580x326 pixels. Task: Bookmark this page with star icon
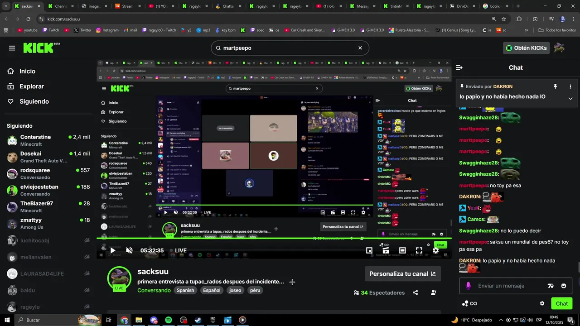(x=504, y=19)
